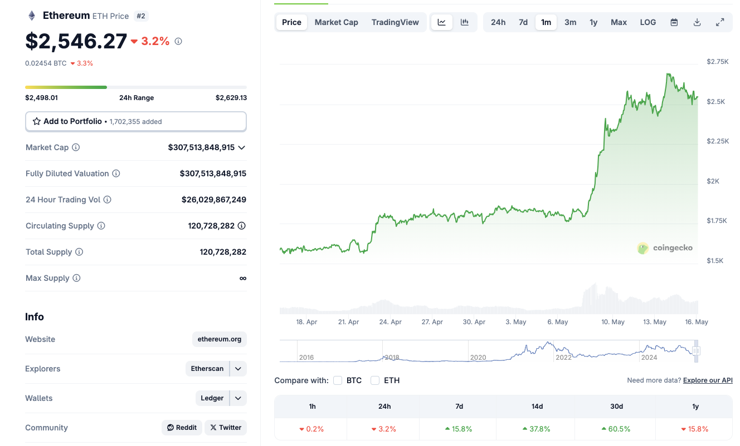Click the $2,546.27 price value
740x446 pixels.
76,41
